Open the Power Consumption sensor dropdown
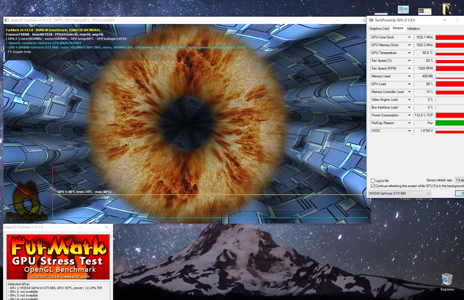Screen dimensions: 464x300 point(409,115)
